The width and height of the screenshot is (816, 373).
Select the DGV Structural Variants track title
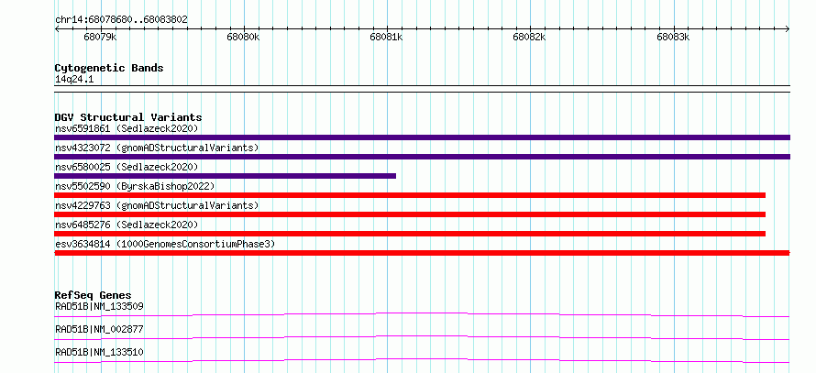click(x=128, y=117)
